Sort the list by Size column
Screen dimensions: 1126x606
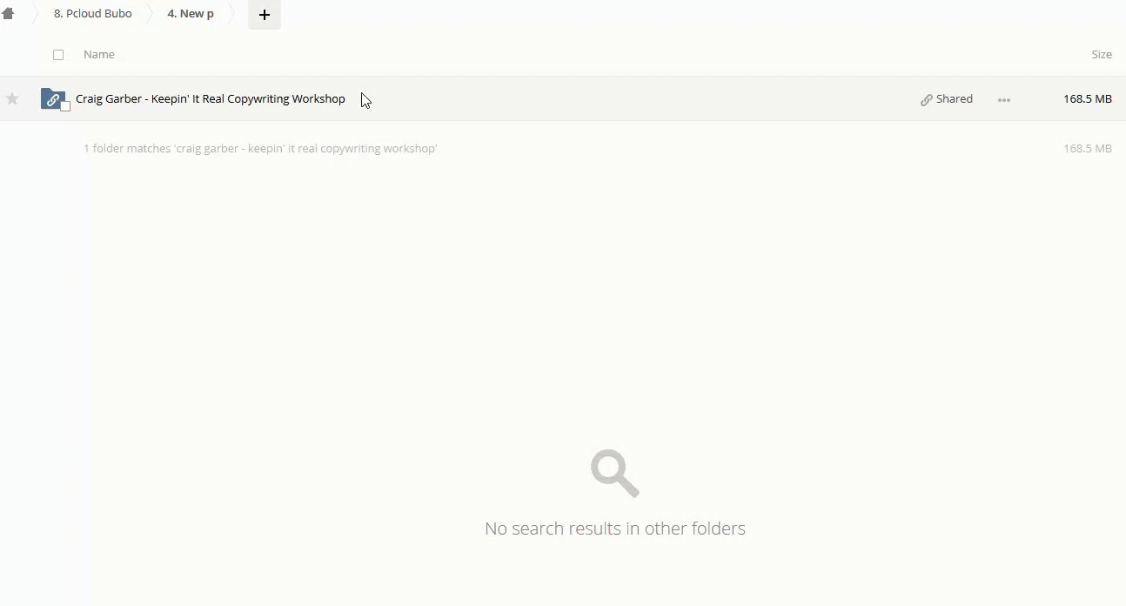coord(1101,55)
